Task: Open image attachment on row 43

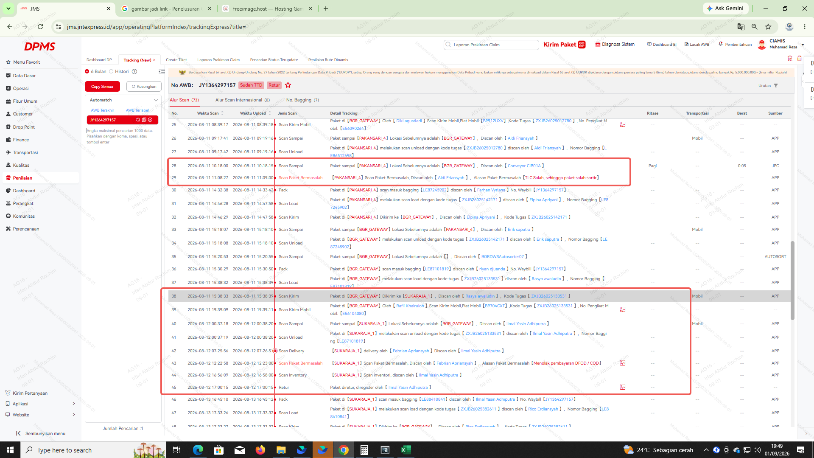Action: tap(622, 363)
